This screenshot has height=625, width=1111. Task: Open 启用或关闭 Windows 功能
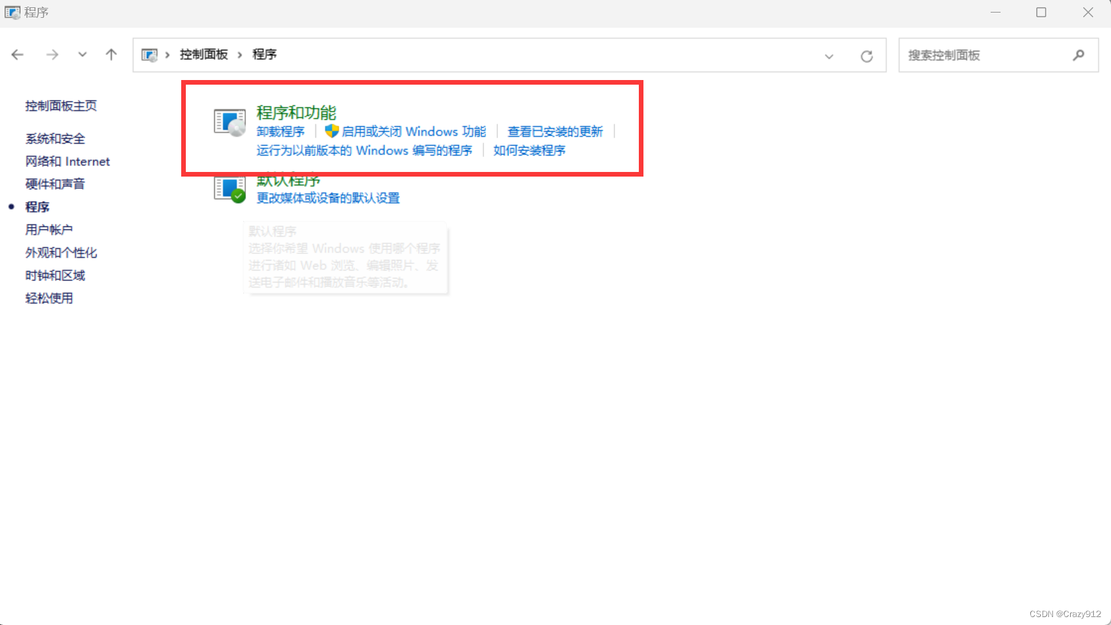[413, 132]
